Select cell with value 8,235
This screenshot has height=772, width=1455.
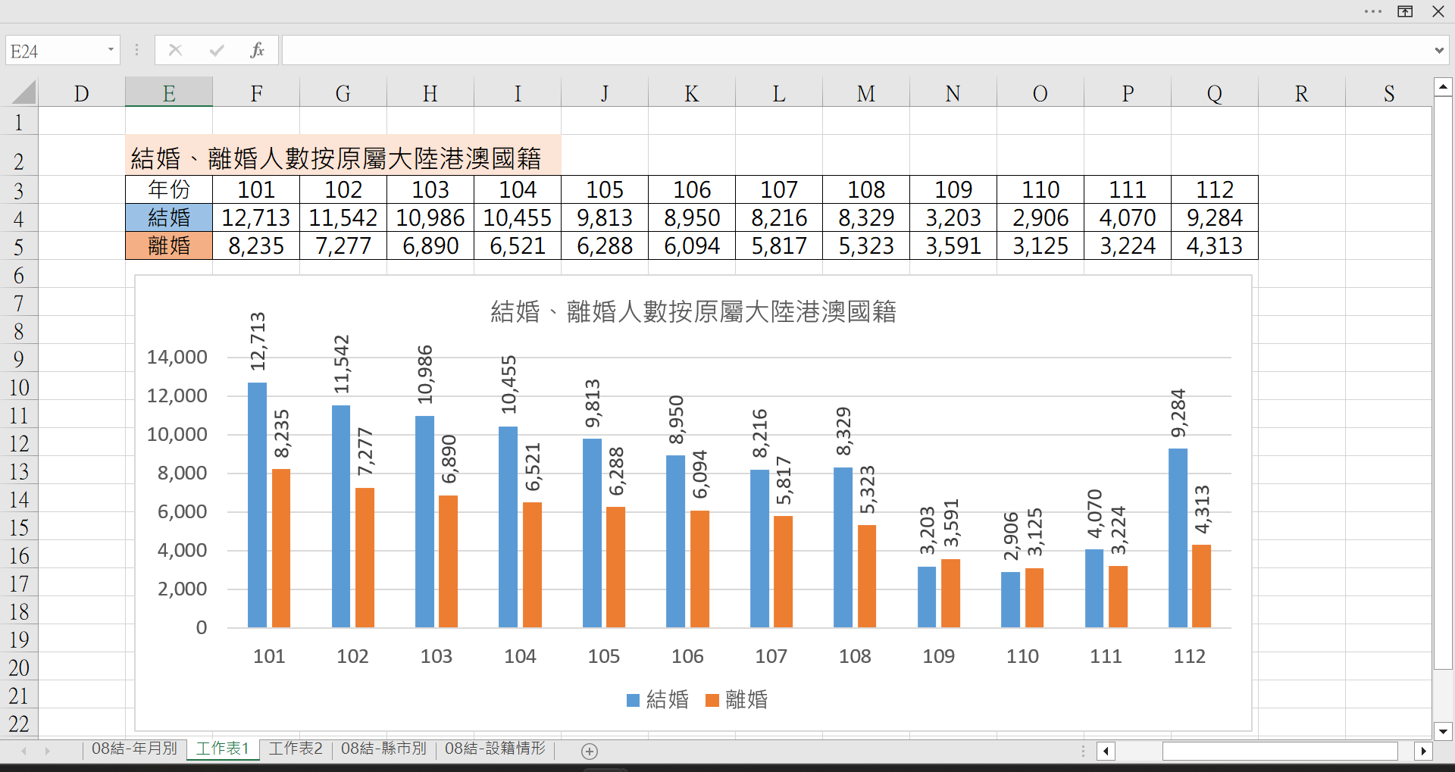pos(256,245)
